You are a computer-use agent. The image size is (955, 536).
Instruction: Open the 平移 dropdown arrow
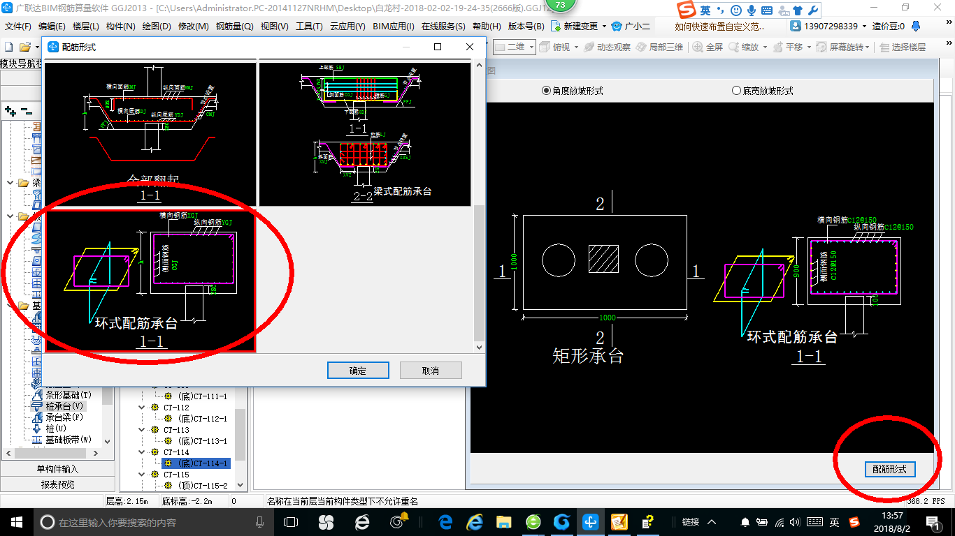point(809,47)
